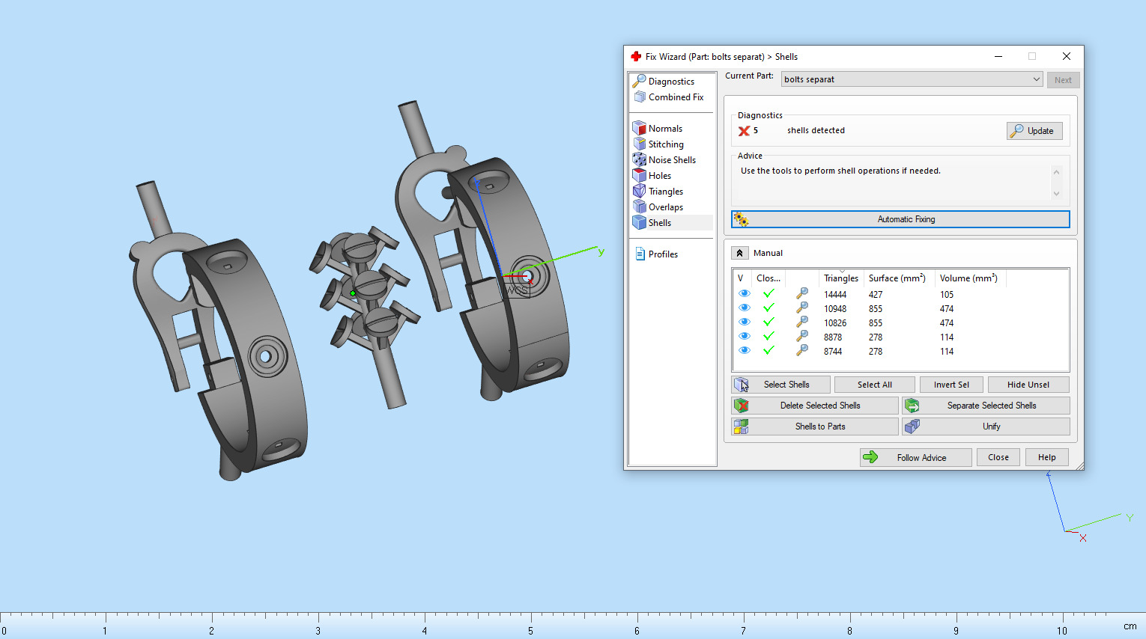This screenshot has width=1146, height=639.
Task: Minimize the Fix Wizard window
Action: coord(998,56)
